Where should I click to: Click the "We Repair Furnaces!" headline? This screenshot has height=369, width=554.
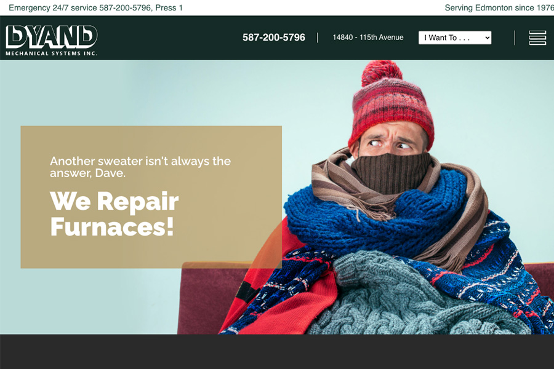click(x=114, y=214)
